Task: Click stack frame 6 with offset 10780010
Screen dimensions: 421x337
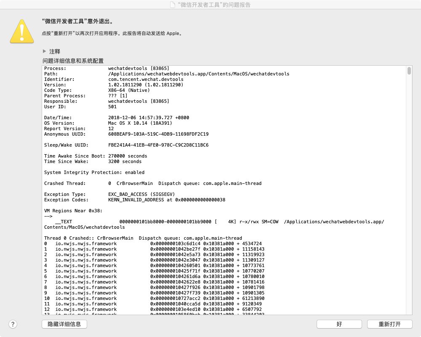Action: click(154, 276)
